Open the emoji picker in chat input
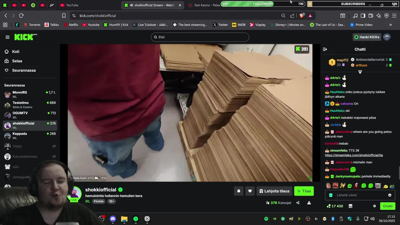This screenshot has width=400, height=225. 390,195
